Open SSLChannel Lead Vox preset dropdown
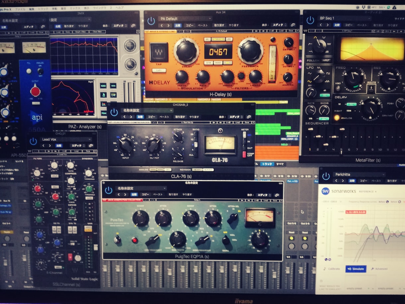The image size is (405, 304). pos(66,139)
